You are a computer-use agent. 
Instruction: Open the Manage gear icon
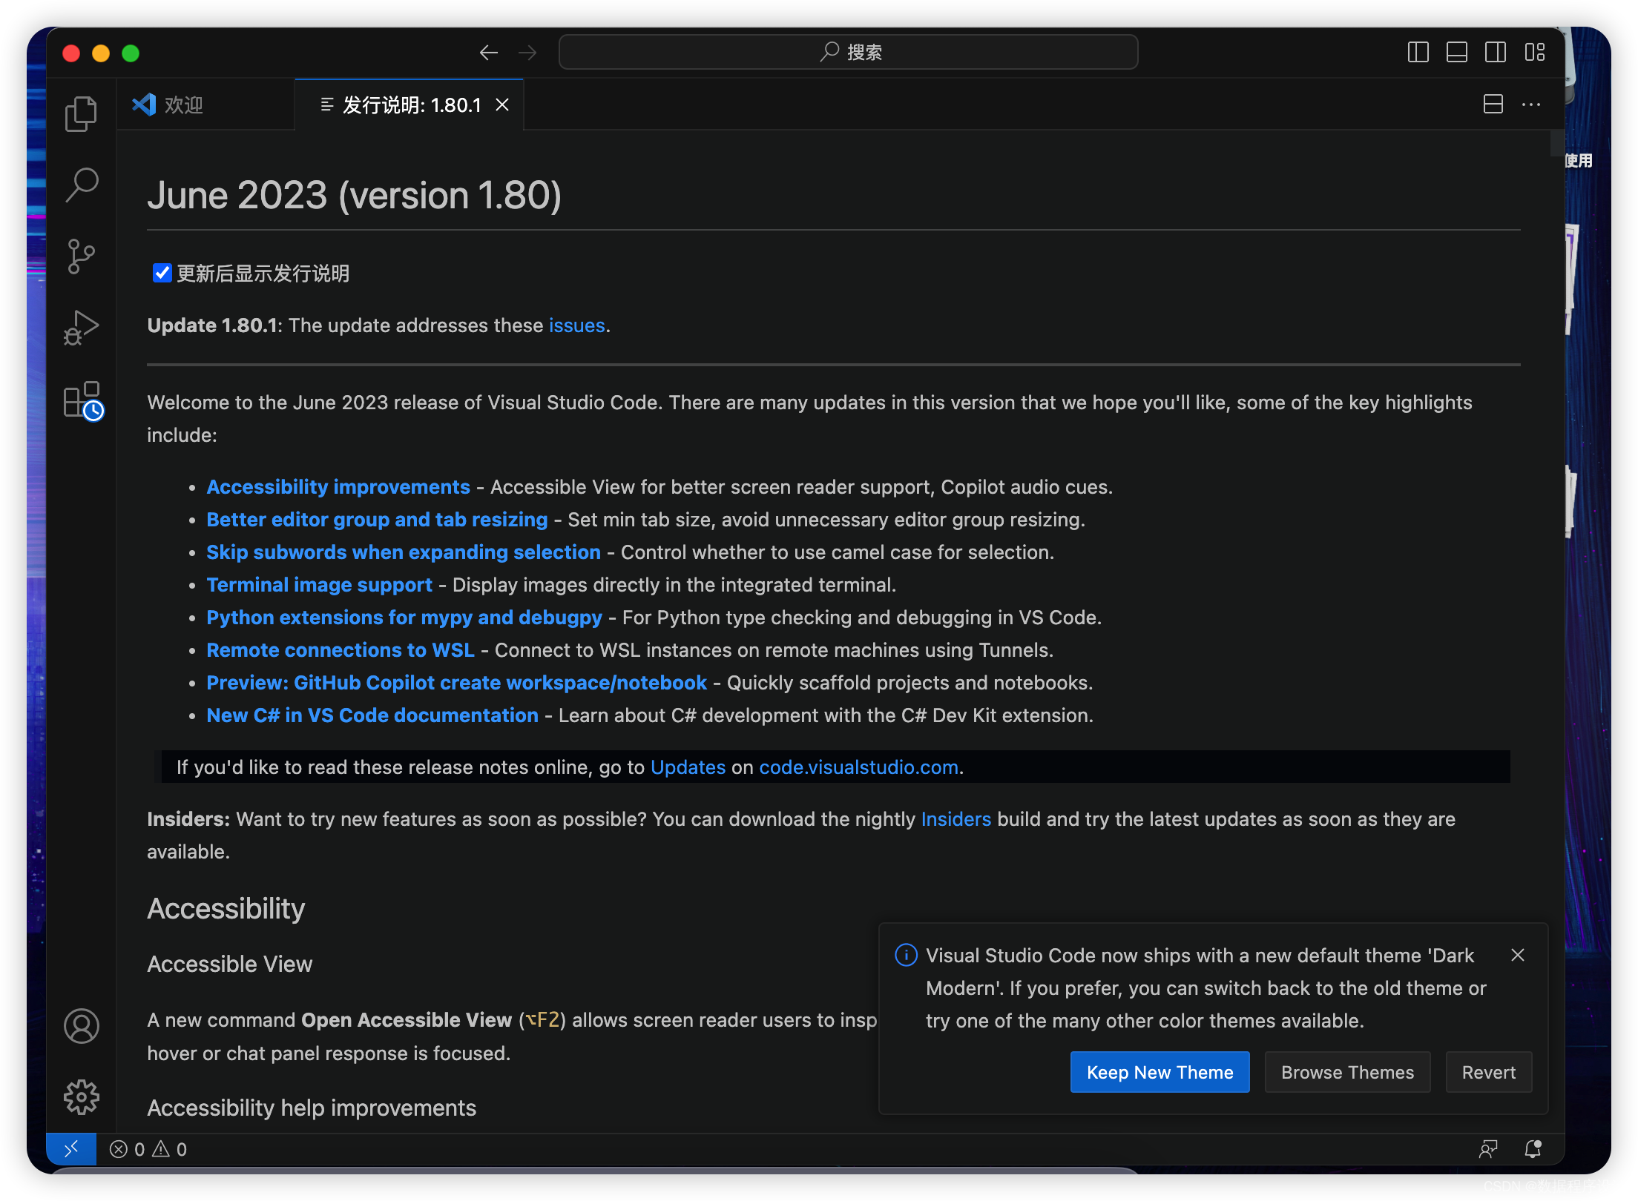pyautogui.click(x=81, y=1097)
